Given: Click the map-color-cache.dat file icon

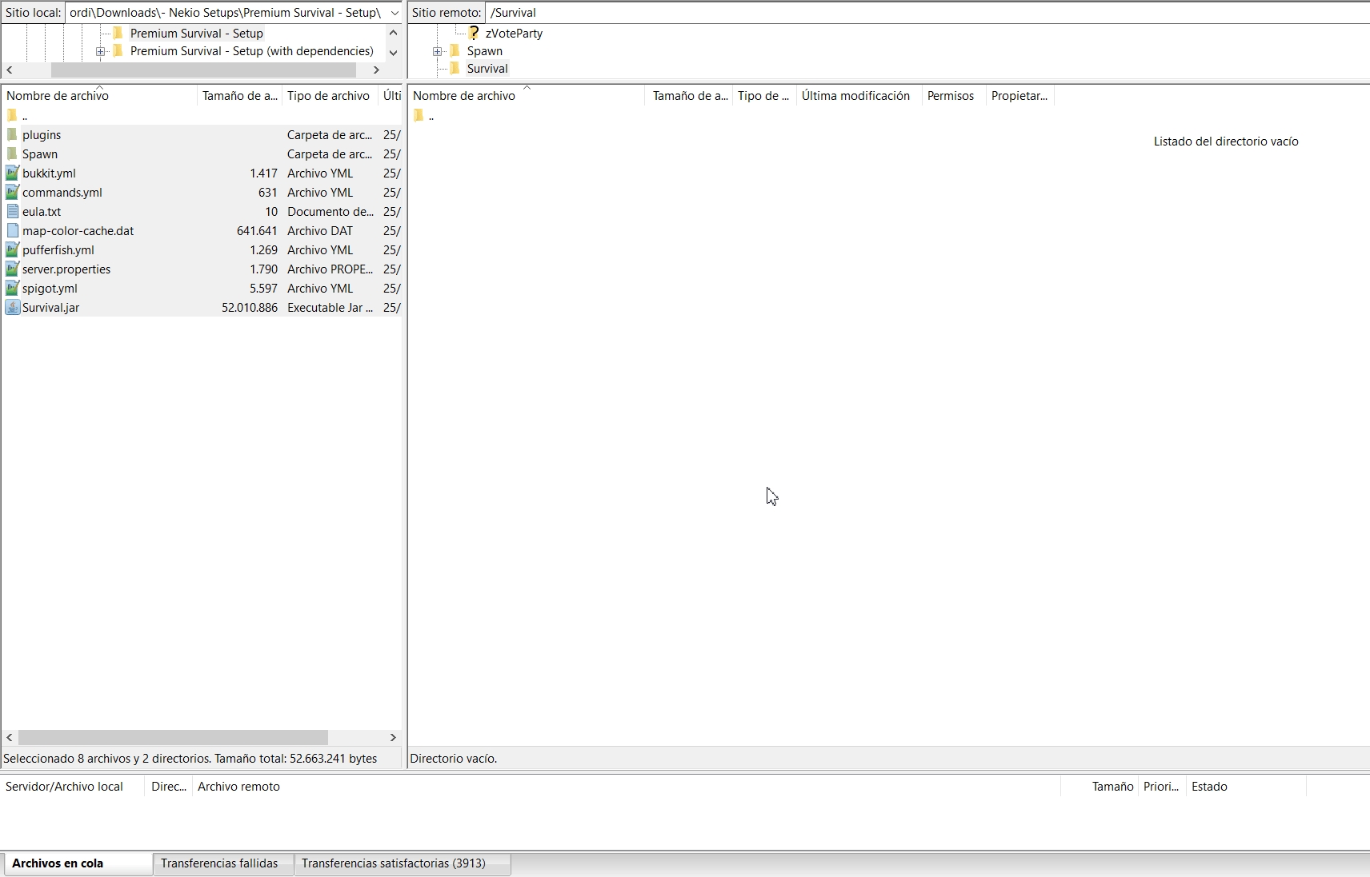Looking at the screenshot, I should [x=12, y=231].
